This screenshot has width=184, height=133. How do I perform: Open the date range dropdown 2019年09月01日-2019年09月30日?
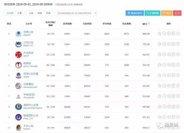(76, 13)
